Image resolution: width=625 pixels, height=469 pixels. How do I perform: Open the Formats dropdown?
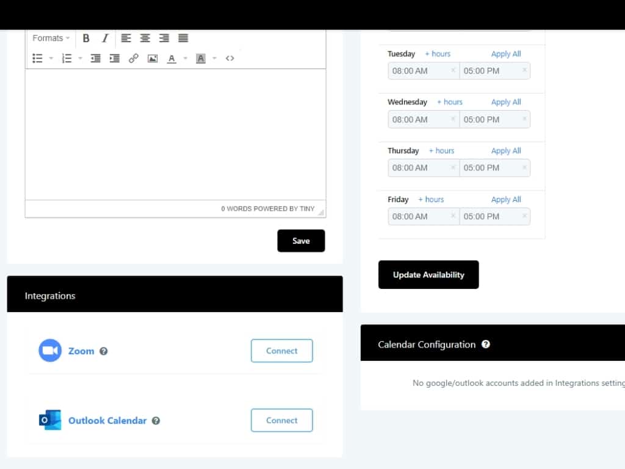pos(51,38)
